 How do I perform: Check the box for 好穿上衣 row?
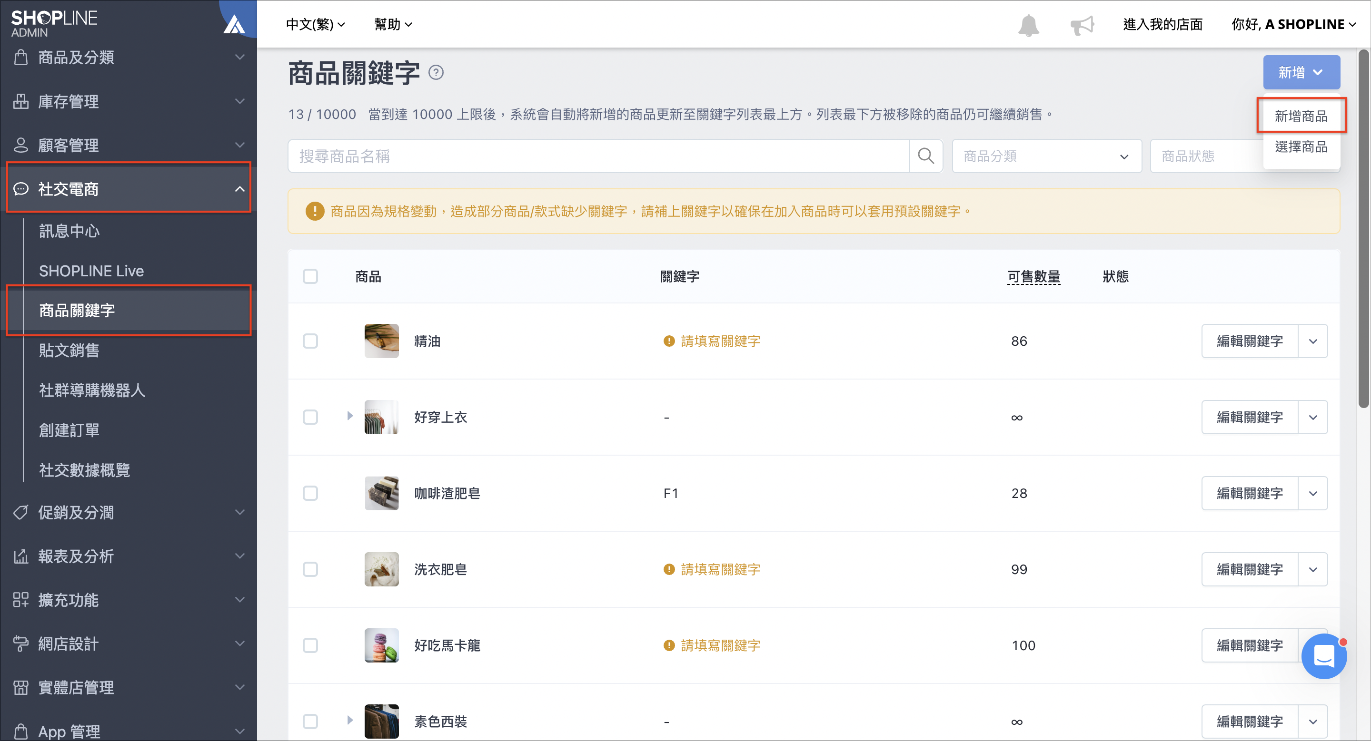tap(310, 417)
